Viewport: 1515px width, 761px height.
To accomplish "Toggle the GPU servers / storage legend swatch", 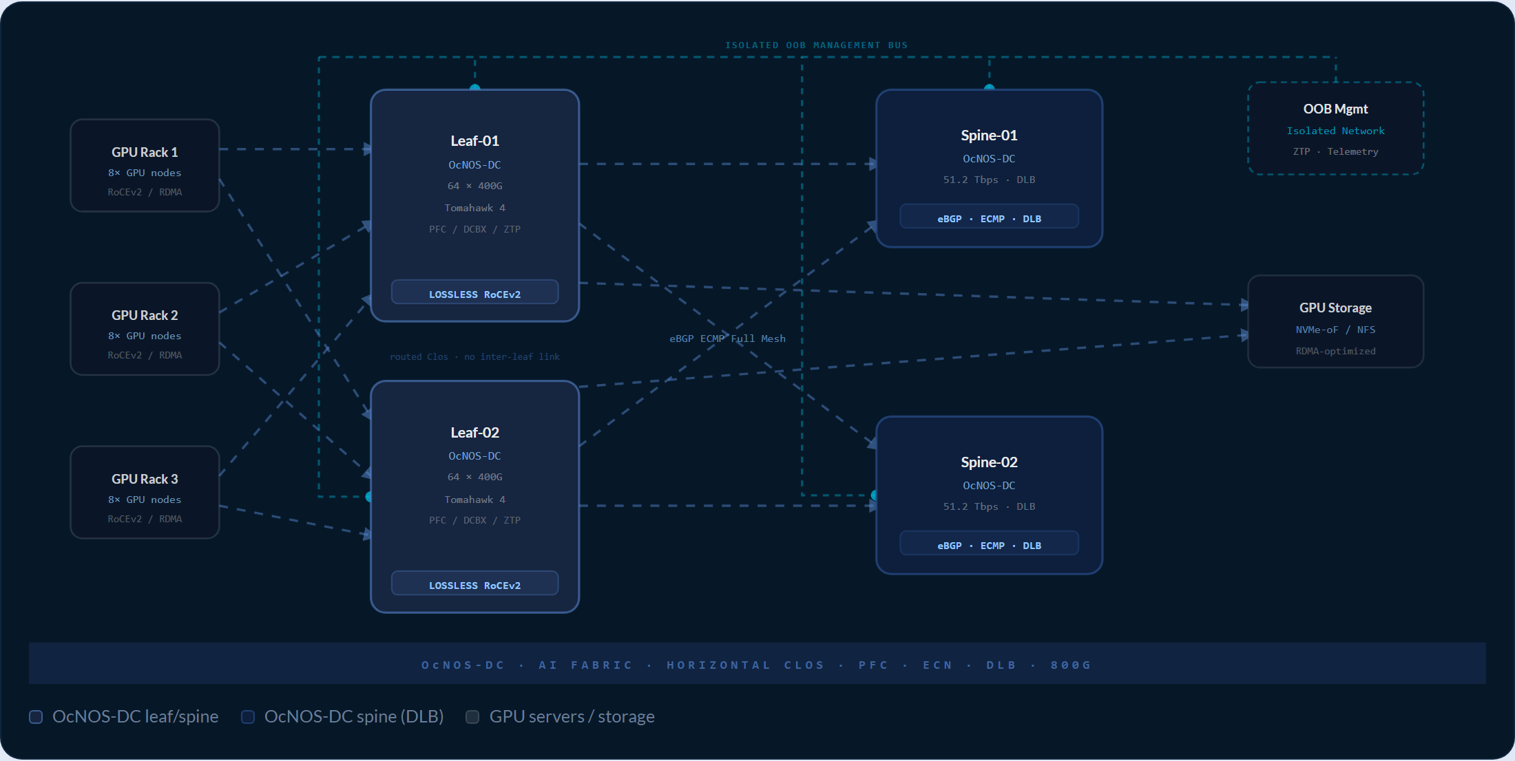I will [472, 717].
